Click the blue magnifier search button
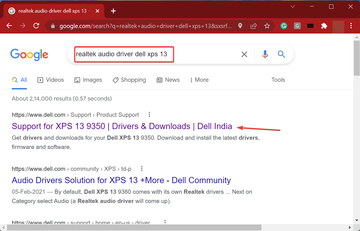 281,54
